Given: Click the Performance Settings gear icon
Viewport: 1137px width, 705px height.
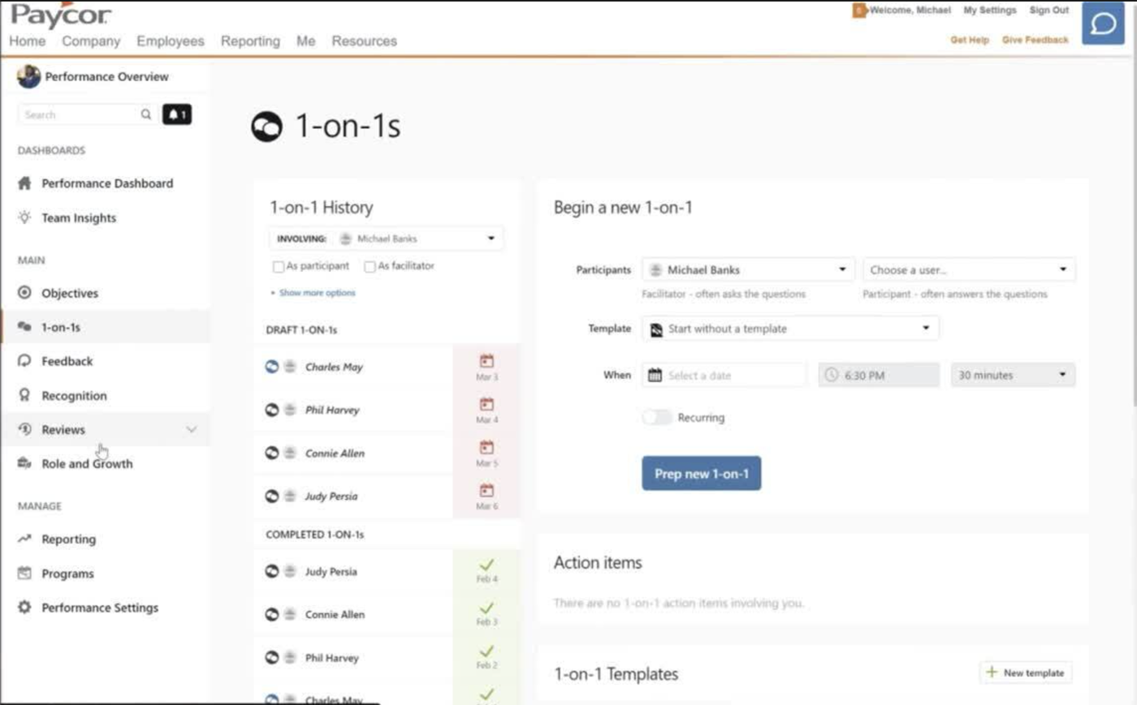Looking at the screenshot, I should [24, 608].
